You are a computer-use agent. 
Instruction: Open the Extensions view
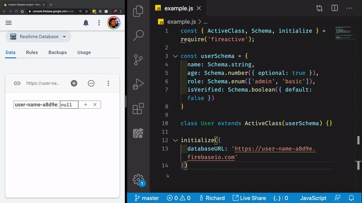(x=138, y=109)
